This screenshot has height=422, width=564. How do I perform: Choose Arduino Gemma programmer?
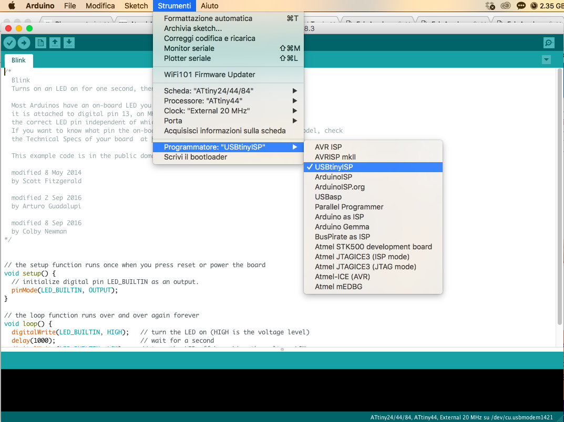click(373, 227)
